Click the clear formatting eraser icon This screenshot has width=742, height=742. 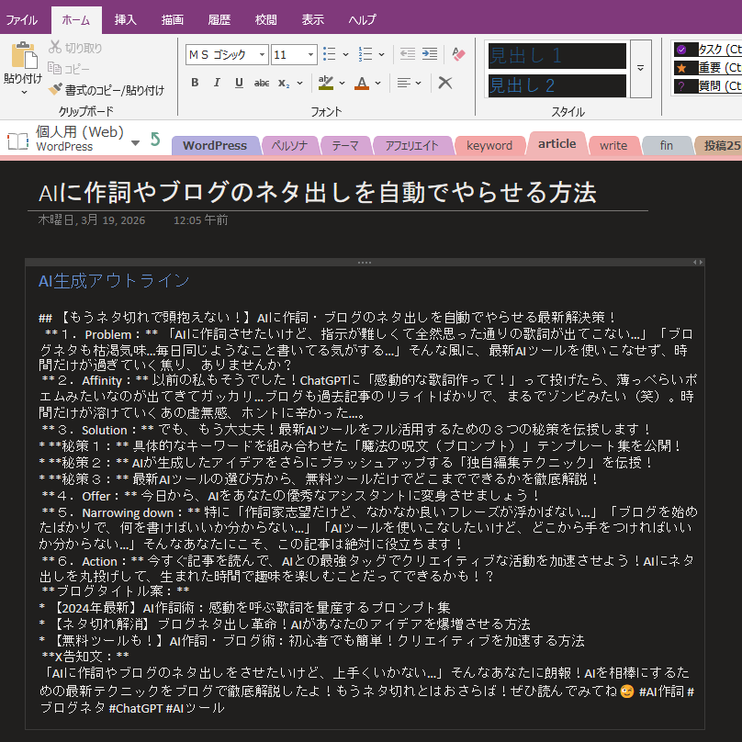458,54
